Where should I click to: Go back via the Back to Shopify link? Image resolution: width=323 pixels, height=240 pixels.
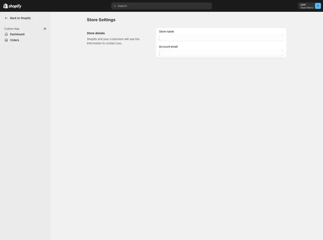click(x=20, y=18)
